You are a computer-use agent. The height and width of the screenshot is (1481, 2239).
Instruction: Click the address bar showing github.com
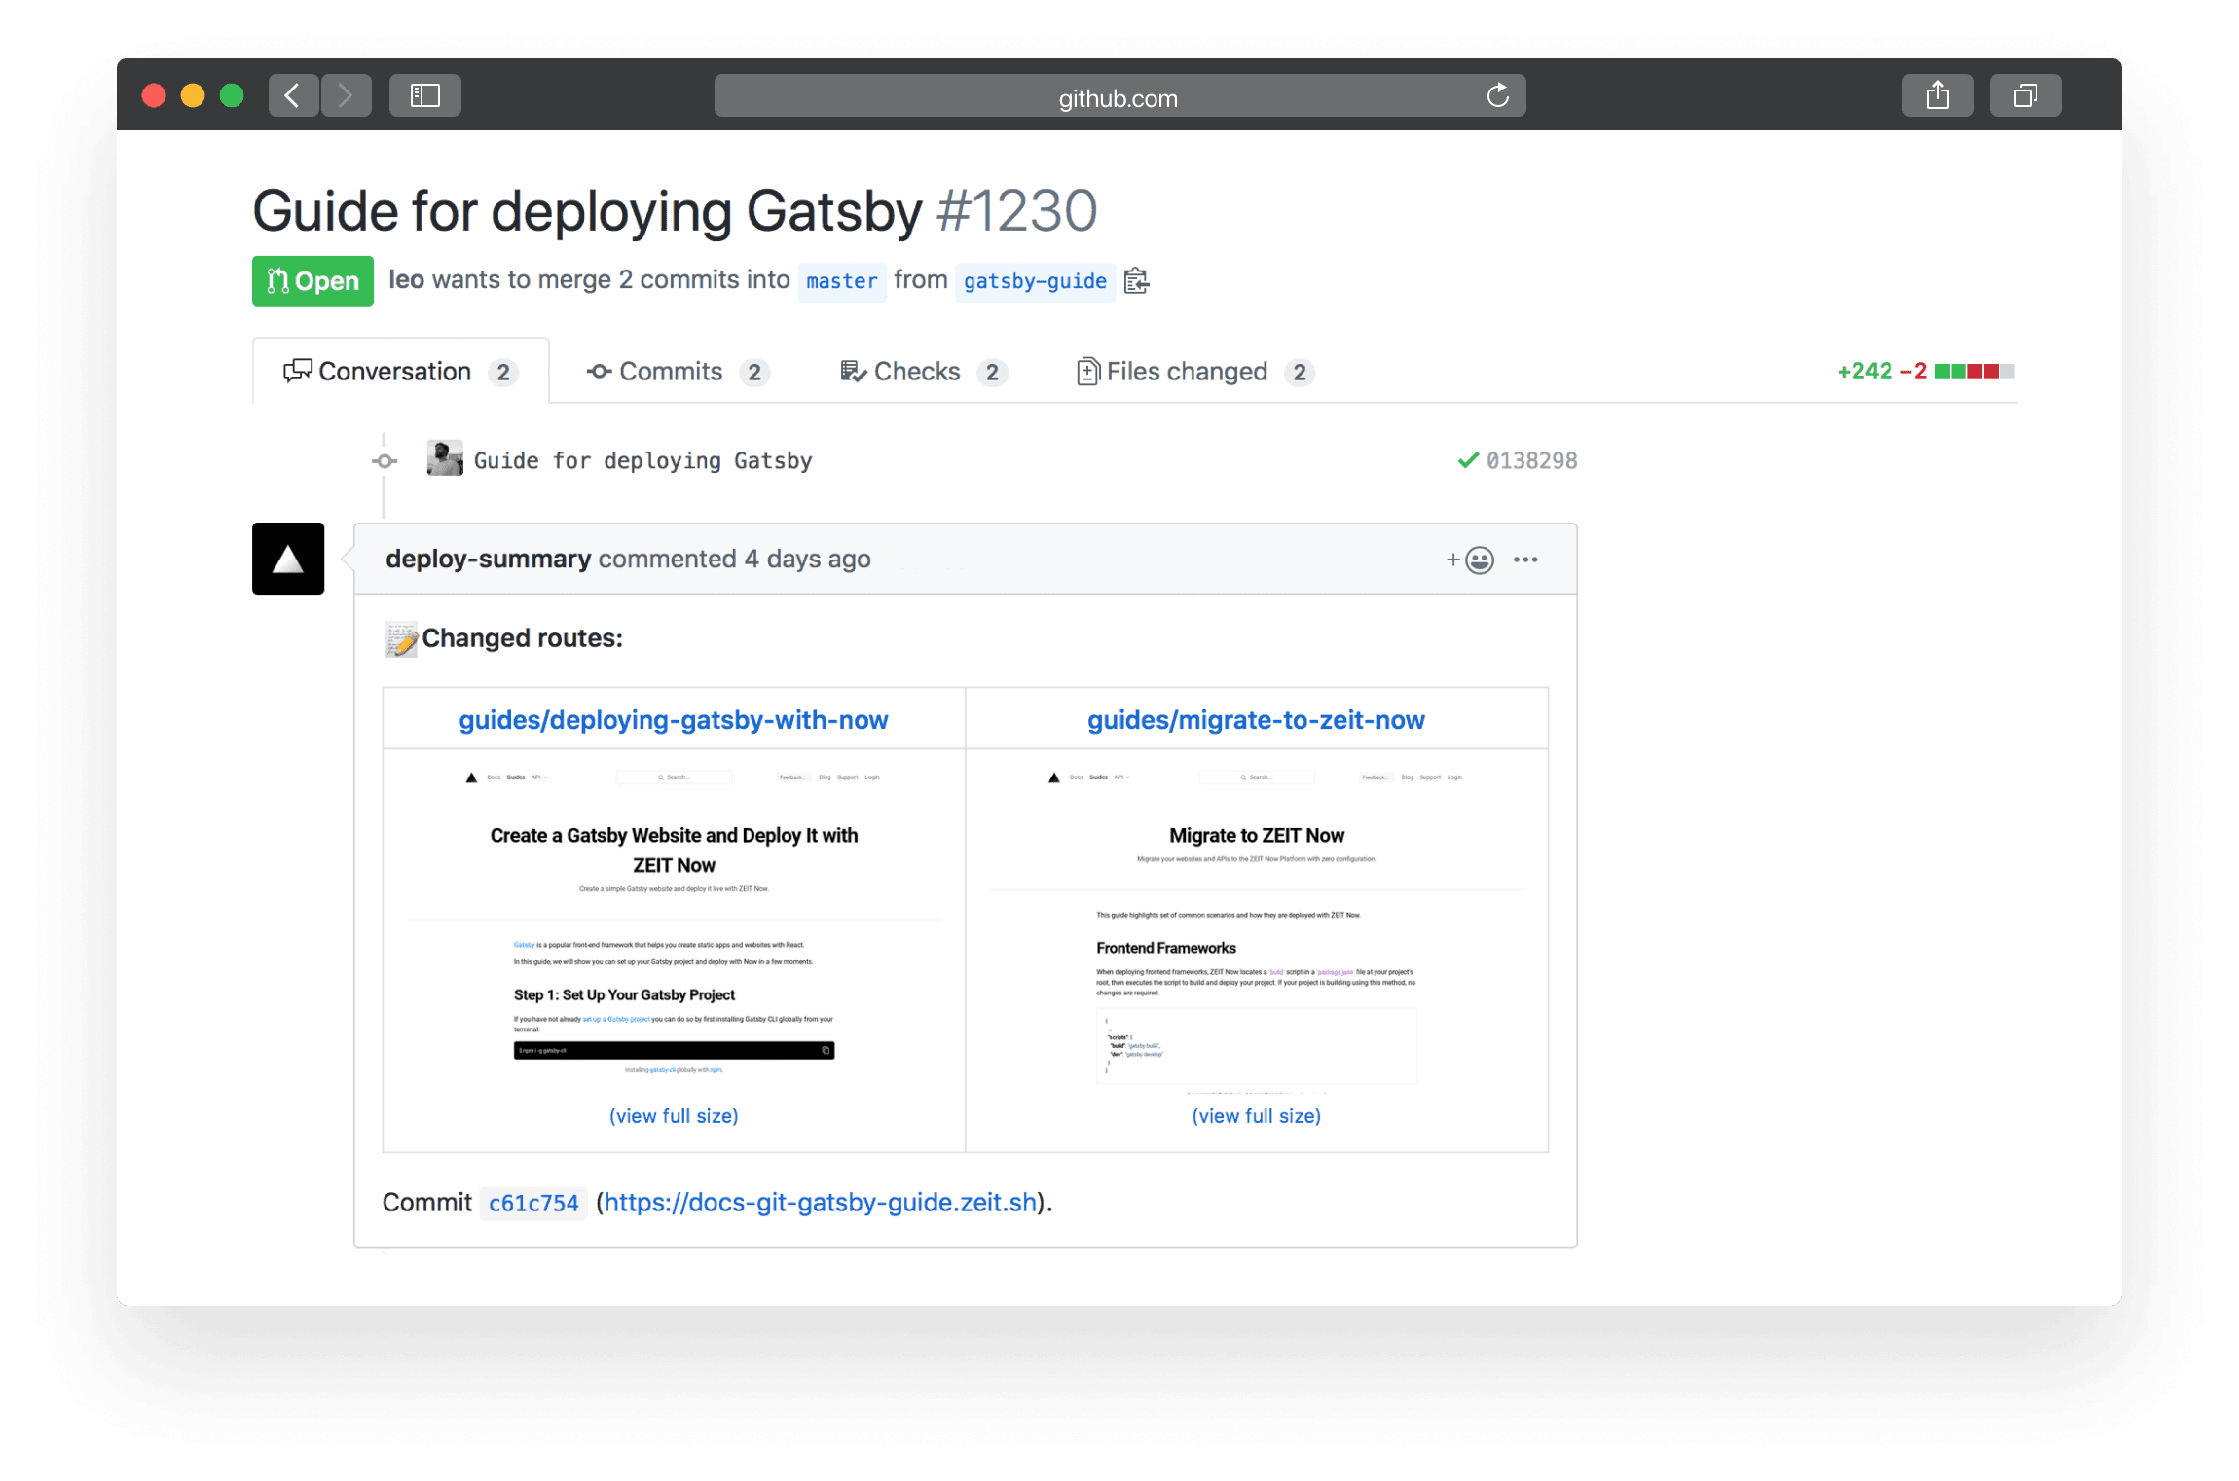click(1117, 96)
